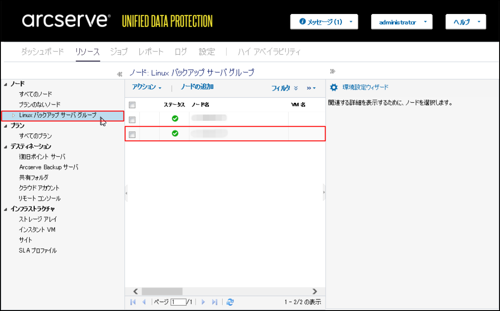Select 共有フォルダ in tree
Screen dimensions: 500x311
click(33, 178)
